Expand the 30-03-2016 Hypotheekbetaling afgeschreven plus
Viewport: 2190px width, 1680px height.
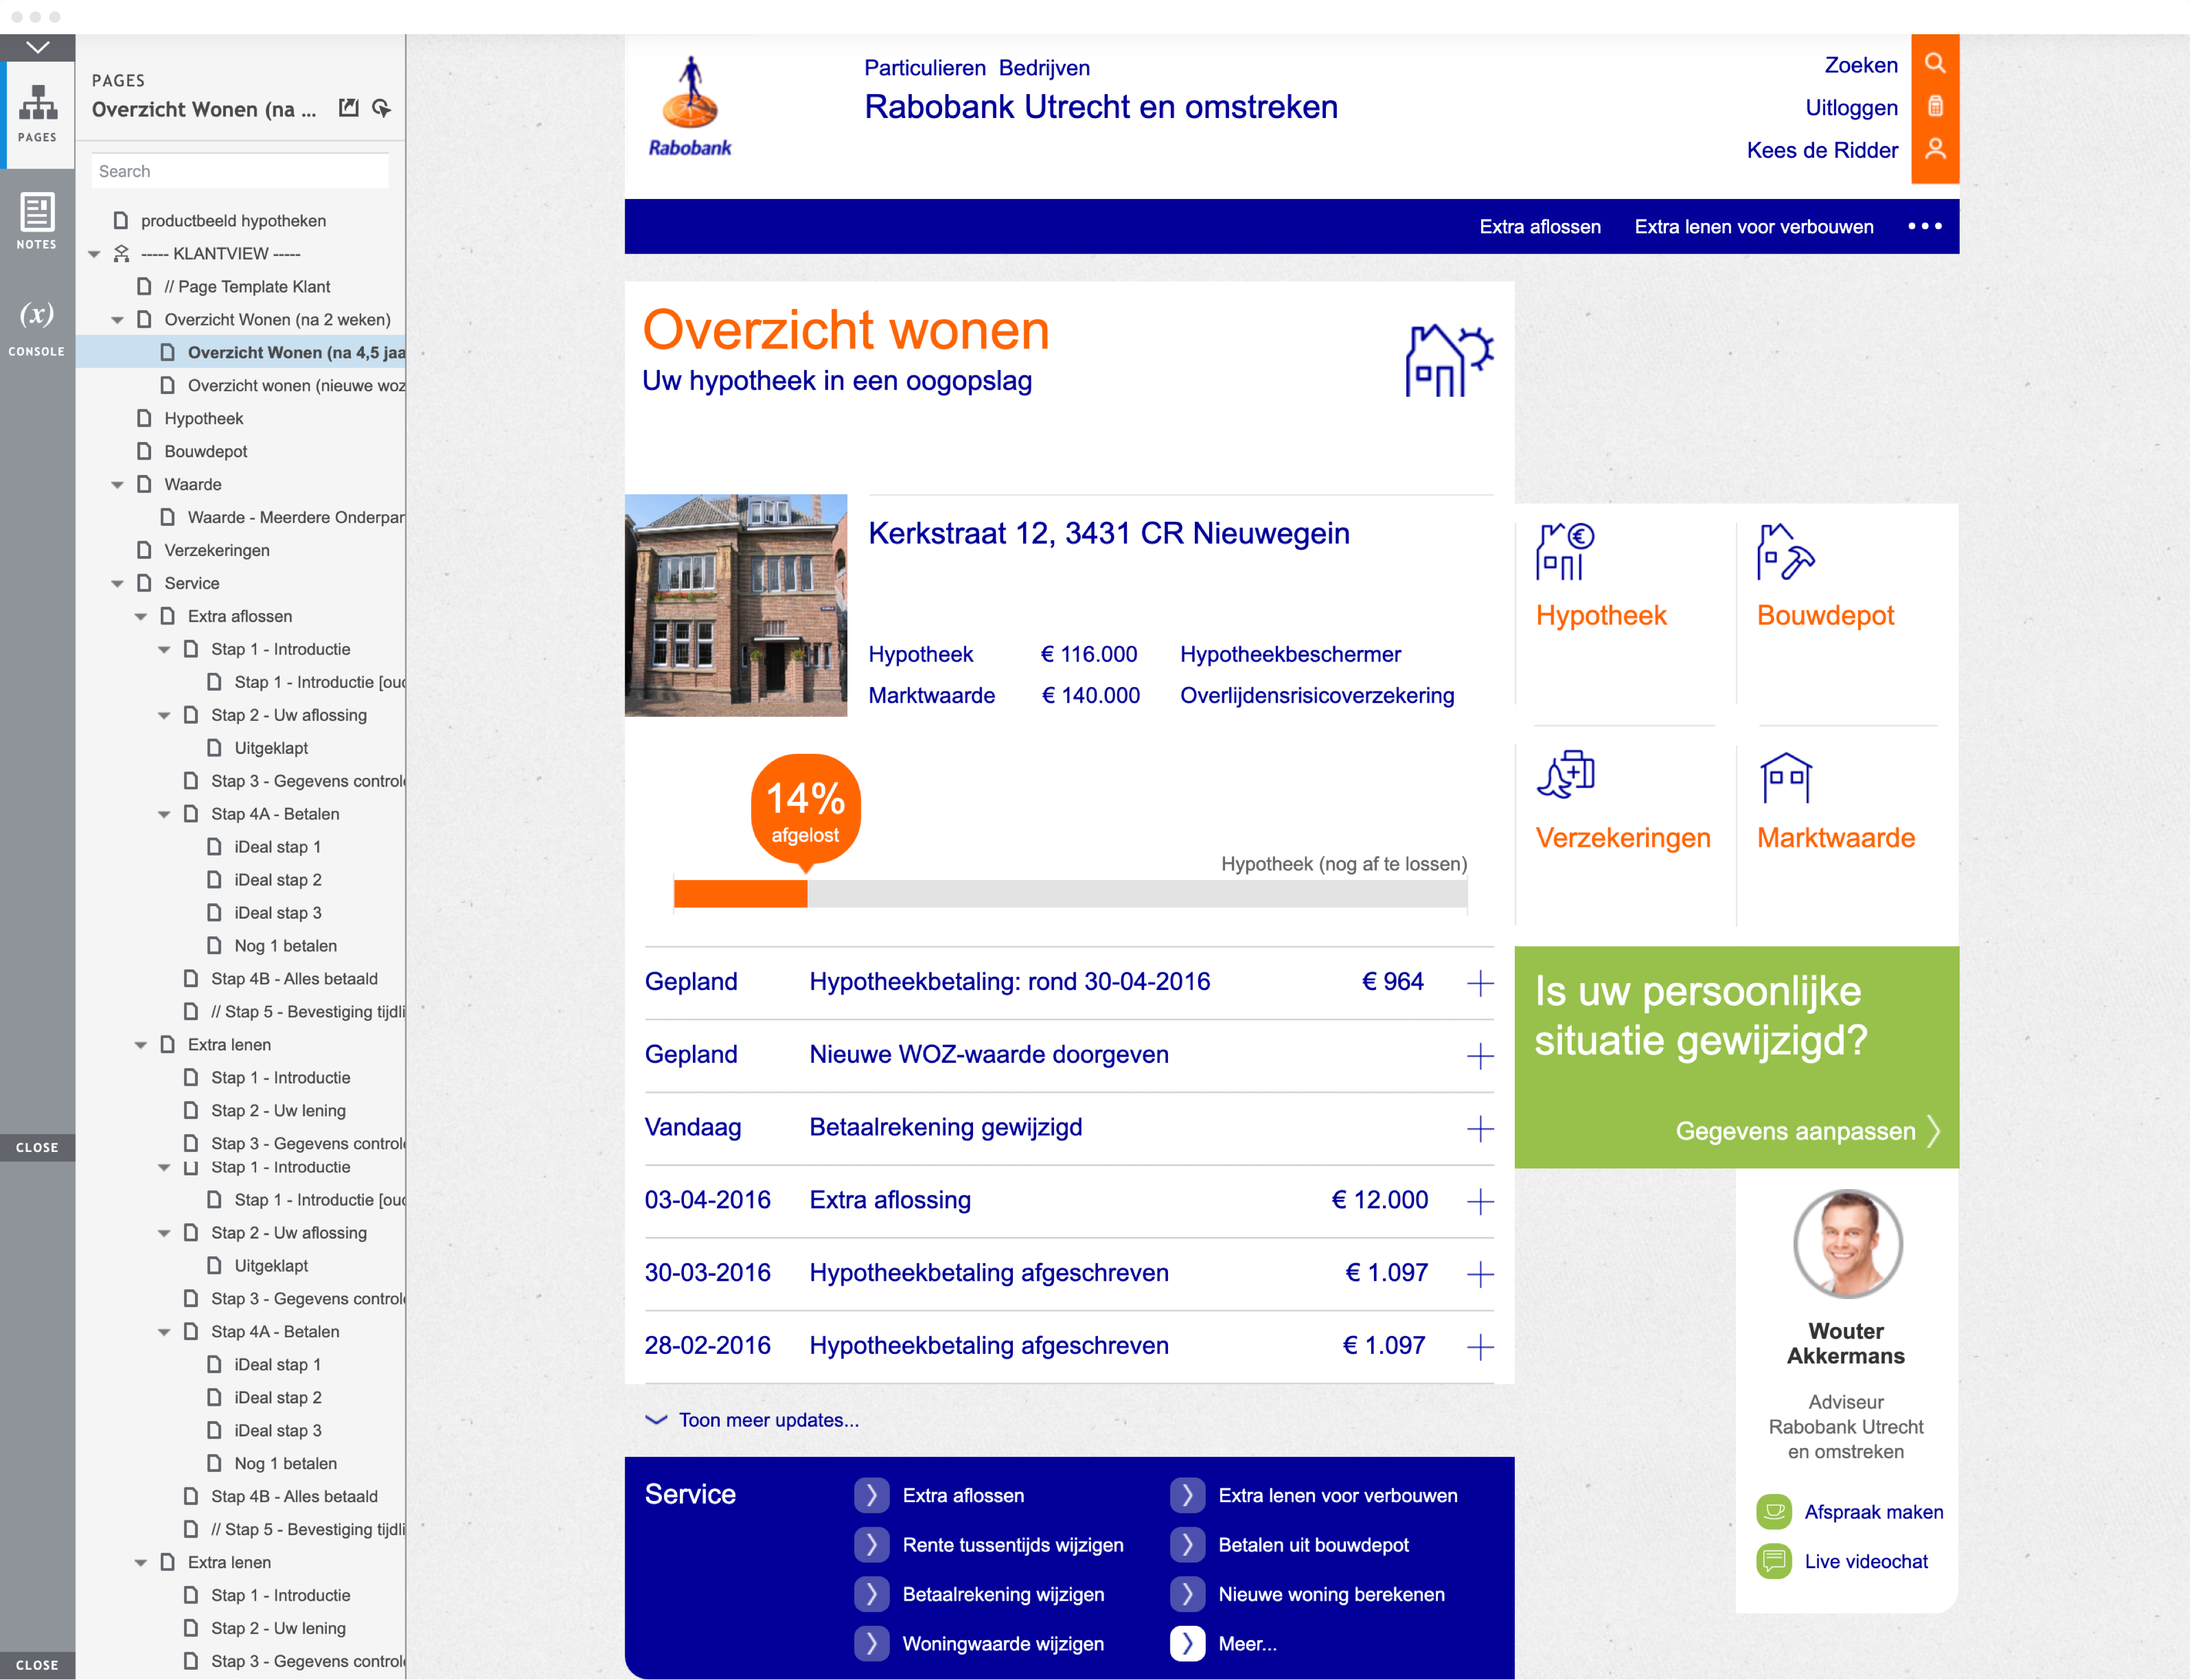[1480, 1274]
